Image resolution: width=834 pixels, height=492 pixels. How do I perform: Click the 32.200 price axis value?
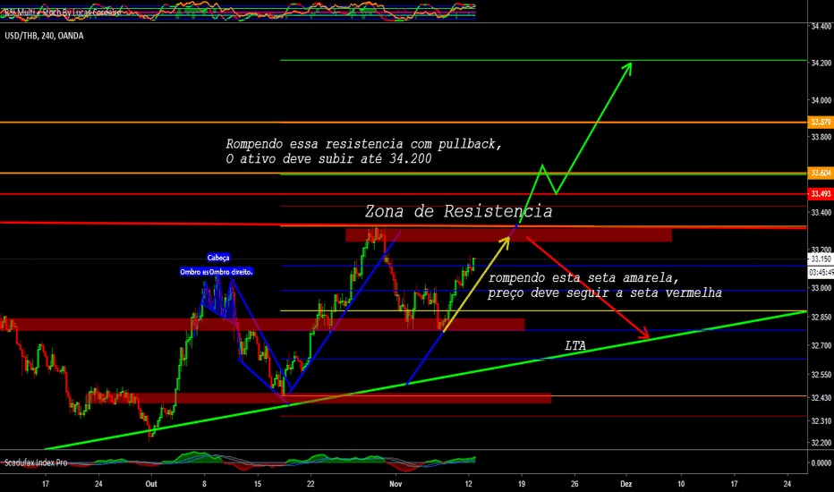click(x=821, y=443)
